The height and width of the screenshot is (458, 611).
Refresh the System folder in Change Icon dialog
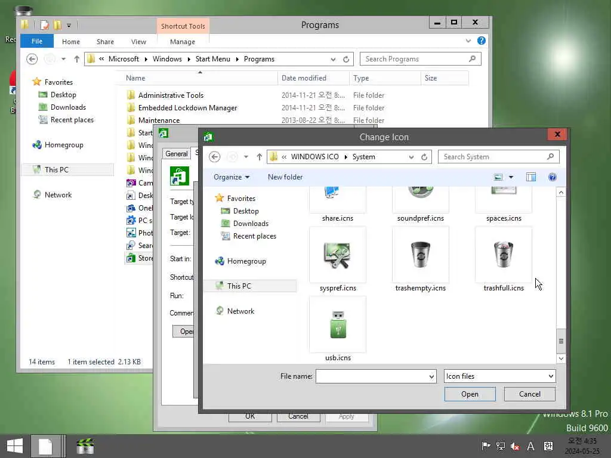[424, 157]
